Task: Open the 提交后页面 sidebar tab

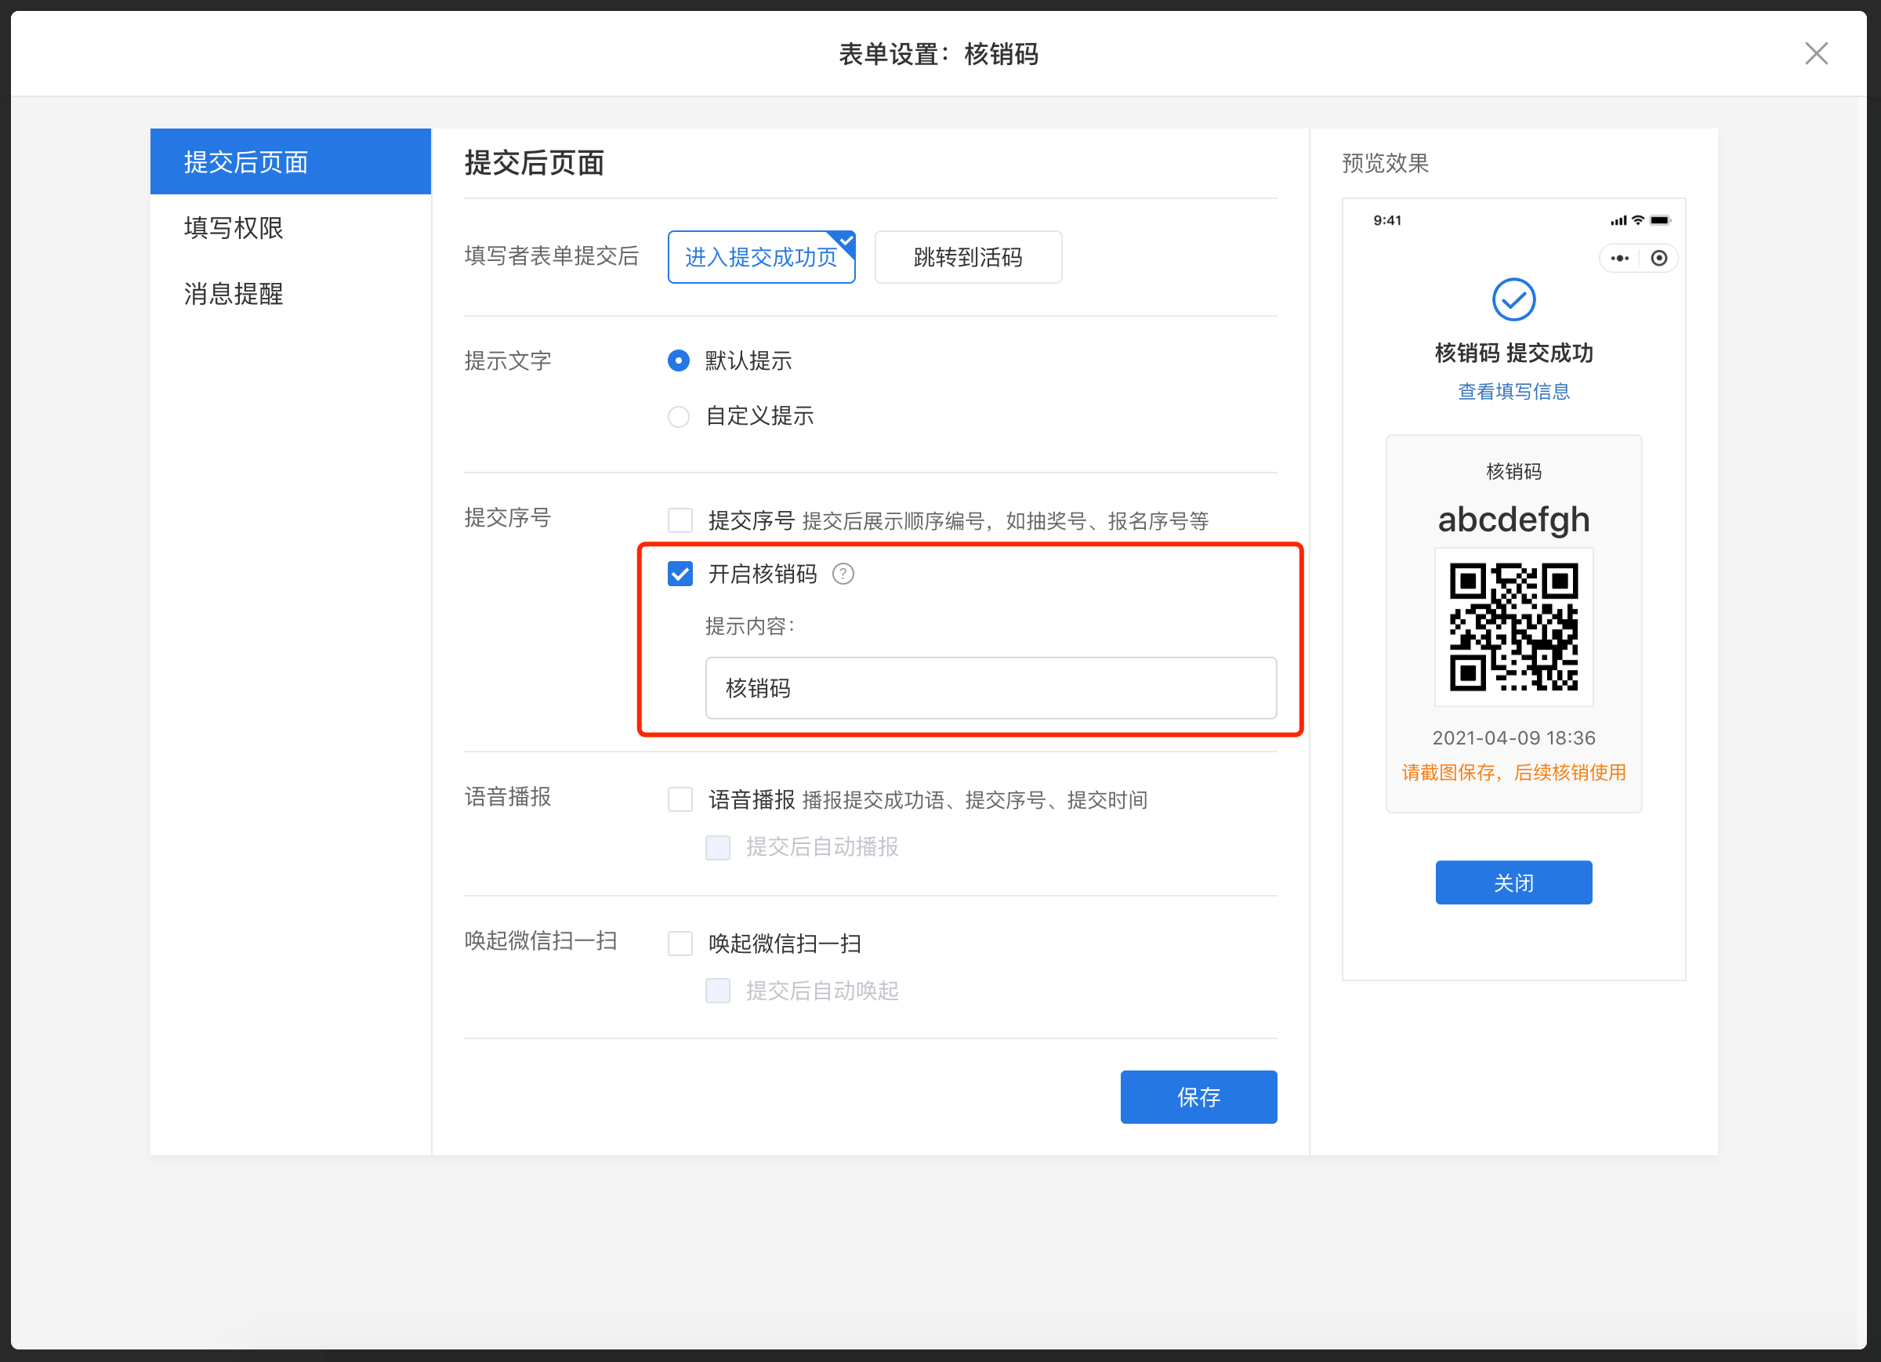Action: point(290,161)
